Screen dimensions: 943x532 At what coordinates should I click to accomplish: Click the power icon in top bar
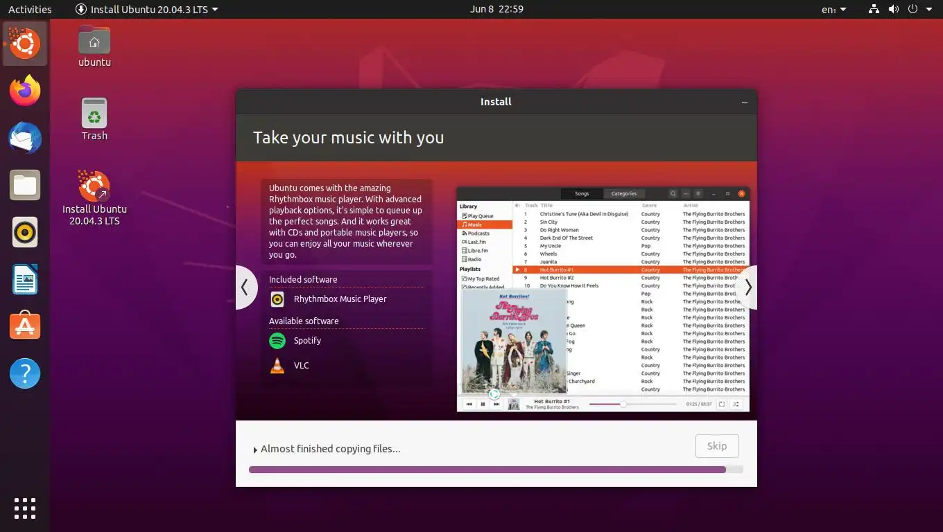(x=912, y=9)
